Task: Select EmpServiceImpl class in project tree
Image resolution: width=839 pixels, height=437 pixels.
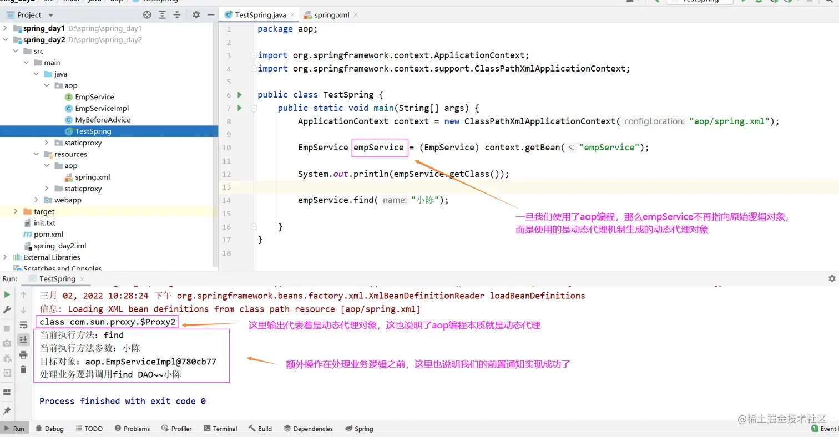Action: (x=102, y=108)
